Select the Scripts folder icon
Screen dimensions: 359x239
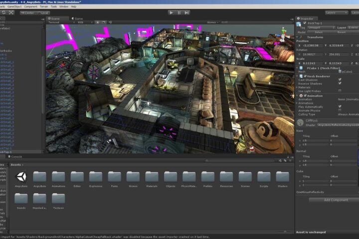pos(264,177)
